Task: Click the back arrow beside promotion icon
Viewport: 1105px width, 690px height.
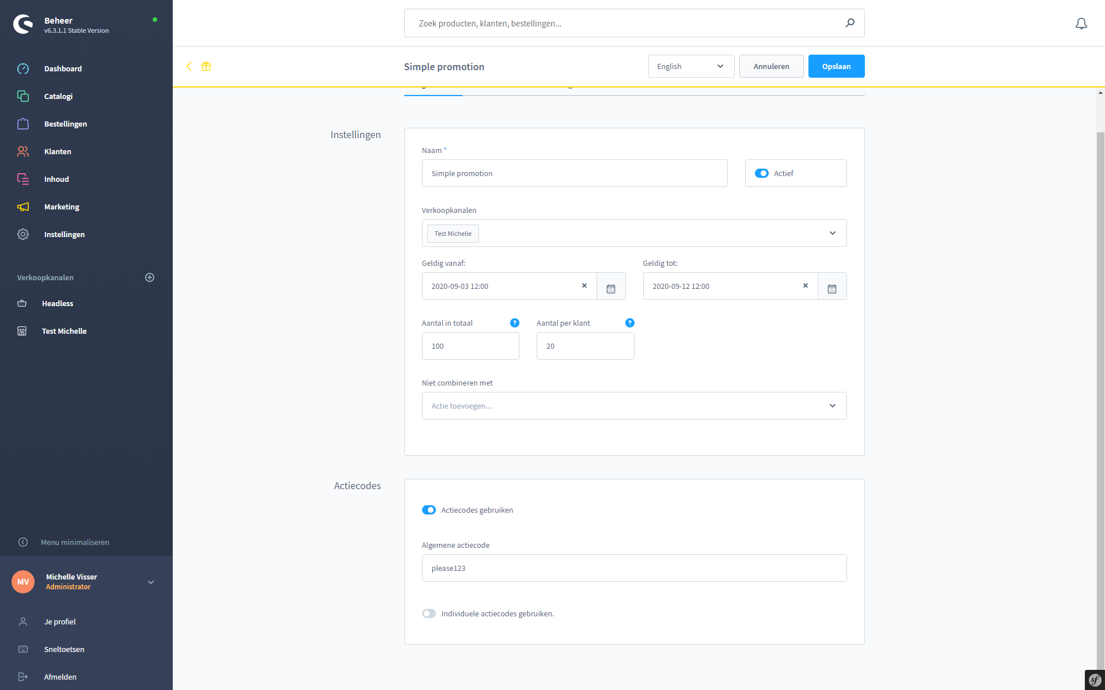Action: pos(189,67)
